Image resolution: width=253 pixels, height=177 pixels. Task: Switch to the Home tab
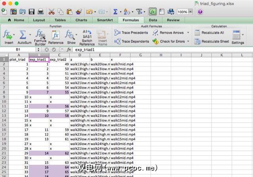coord(16,20)
